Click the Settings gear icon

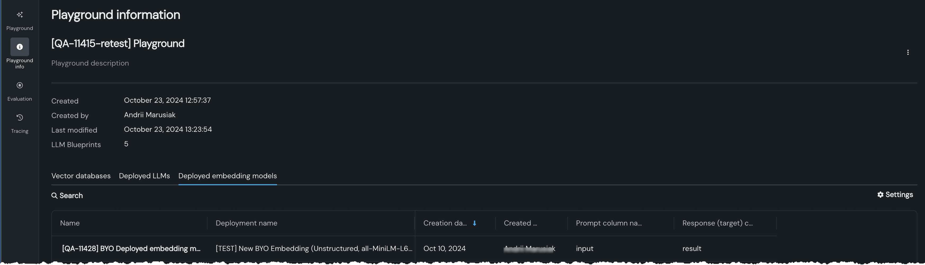pyautogui.click(x=880, y=195)
